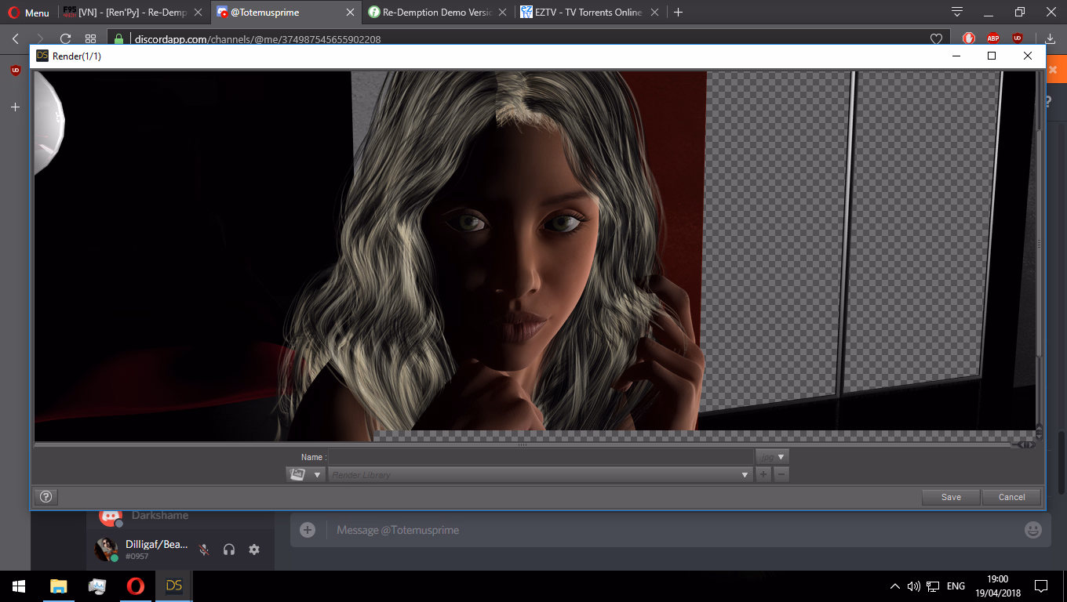
Task: Open the jpg file format dropdown
Action: pos(772,457)
